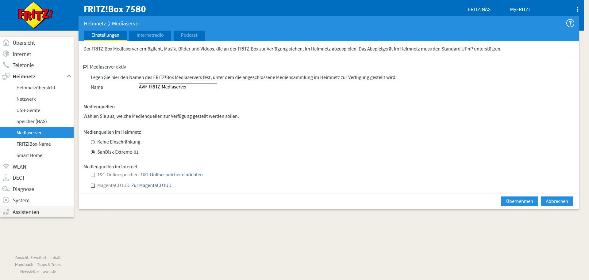589x280 pixels.
Task: Select SanDisk-Extreme-01 radio option
Action: (93, 152)
